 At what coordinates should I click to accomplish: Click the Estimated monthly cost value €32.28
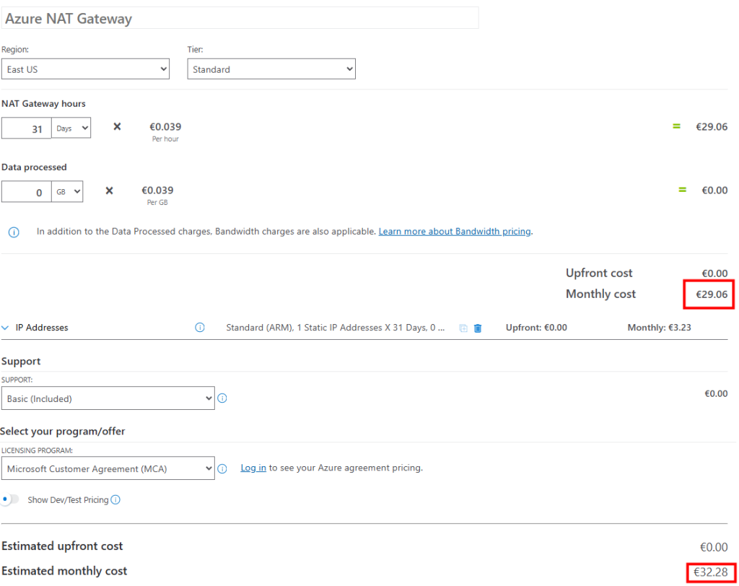[711, 572]
